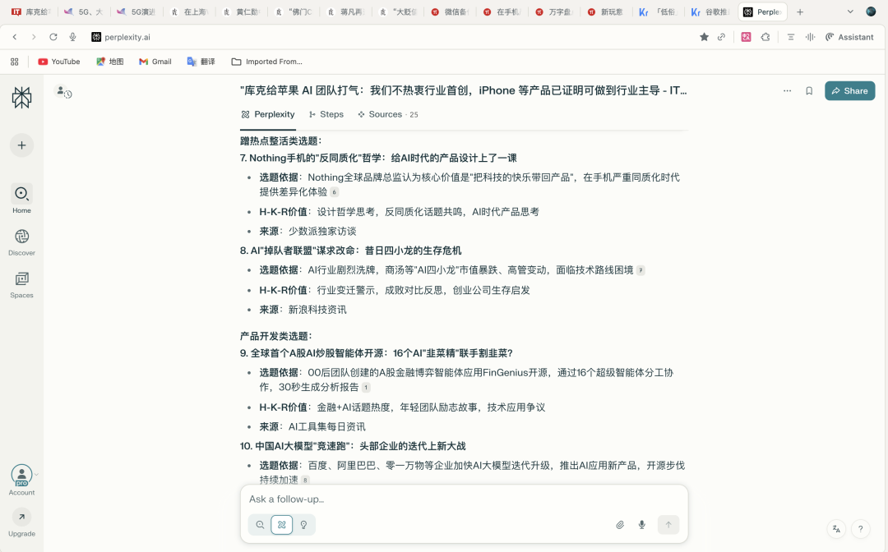This screenshot has height=552, width=888.
Task: Open a new thread with the plus icon
Action: (21, 145)
